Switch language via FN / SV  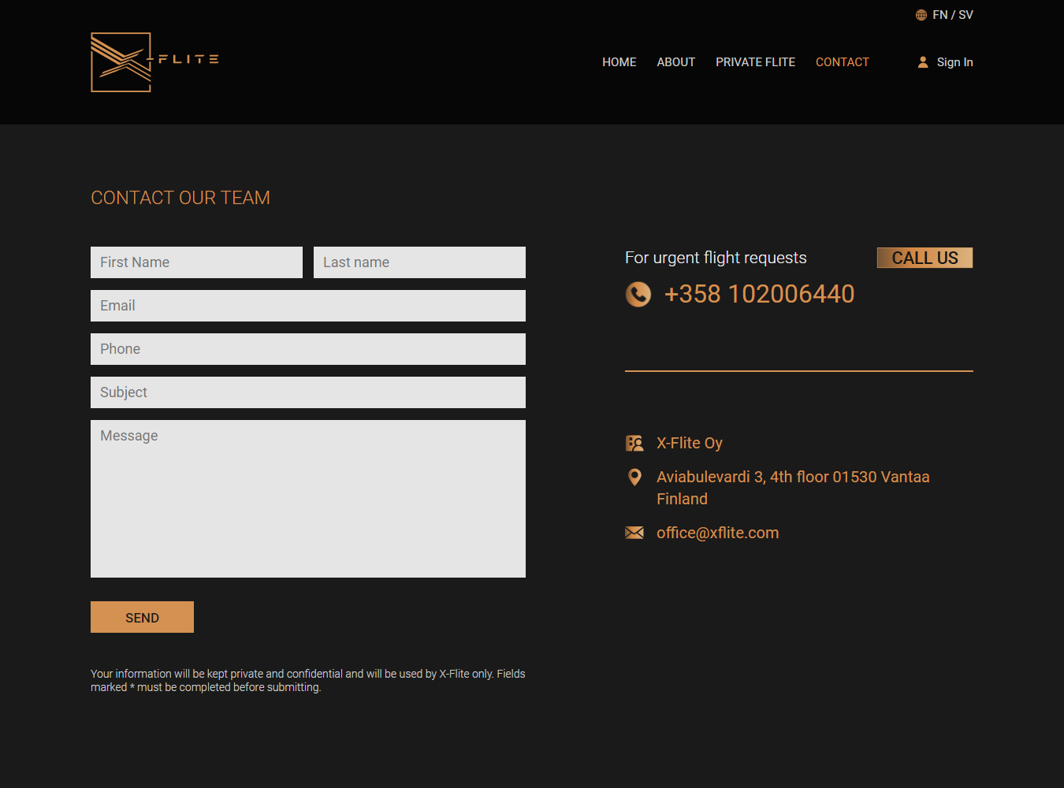[952, 15]
